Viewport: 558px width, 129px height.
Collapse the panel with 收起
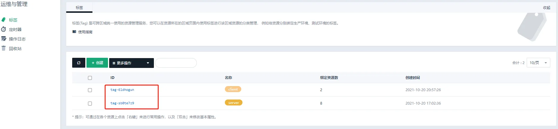[546, 8]
